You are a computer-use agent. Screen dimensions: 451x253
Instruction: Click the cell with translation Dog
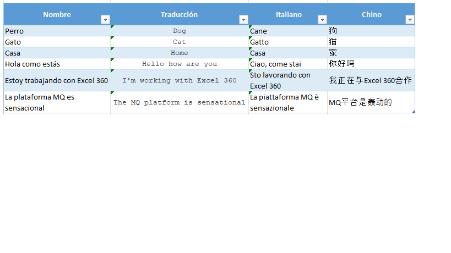[180, 31]
